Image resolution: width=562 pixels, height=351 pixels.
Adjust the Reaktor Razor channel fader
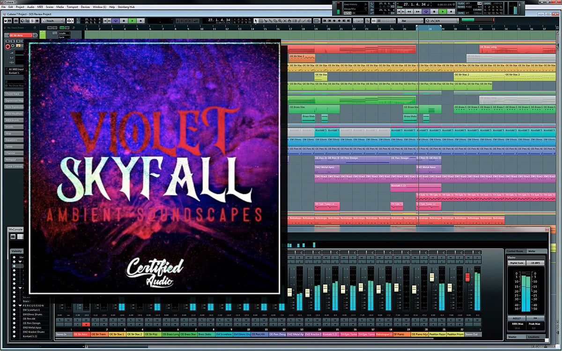coord(432,277)
